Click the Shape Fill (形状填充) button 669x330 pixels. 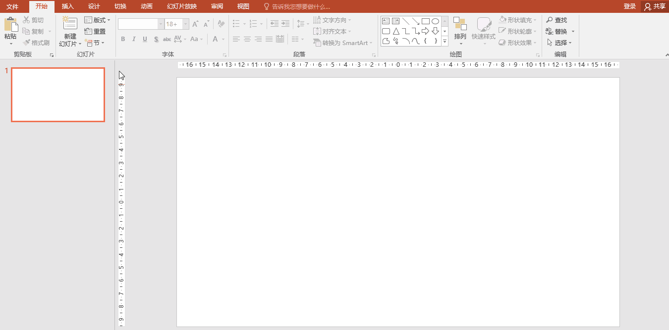(518, 20)
